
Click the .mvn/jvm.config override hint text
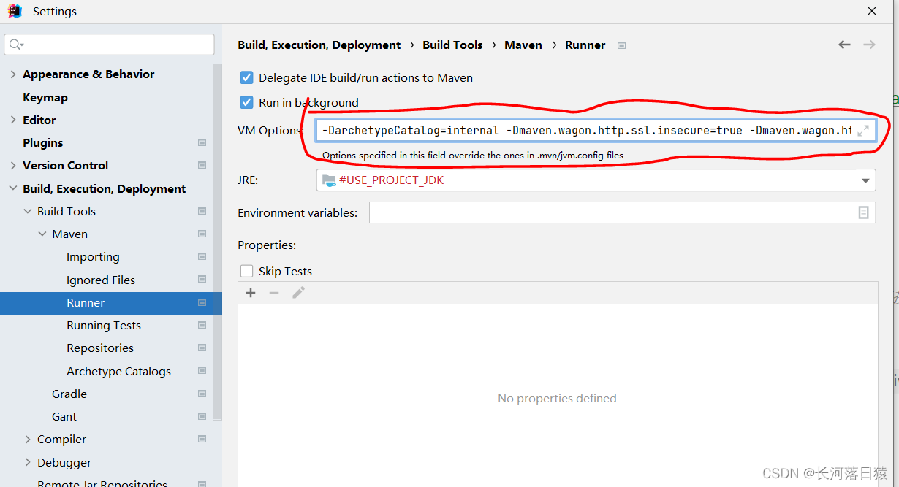[473, 156]
